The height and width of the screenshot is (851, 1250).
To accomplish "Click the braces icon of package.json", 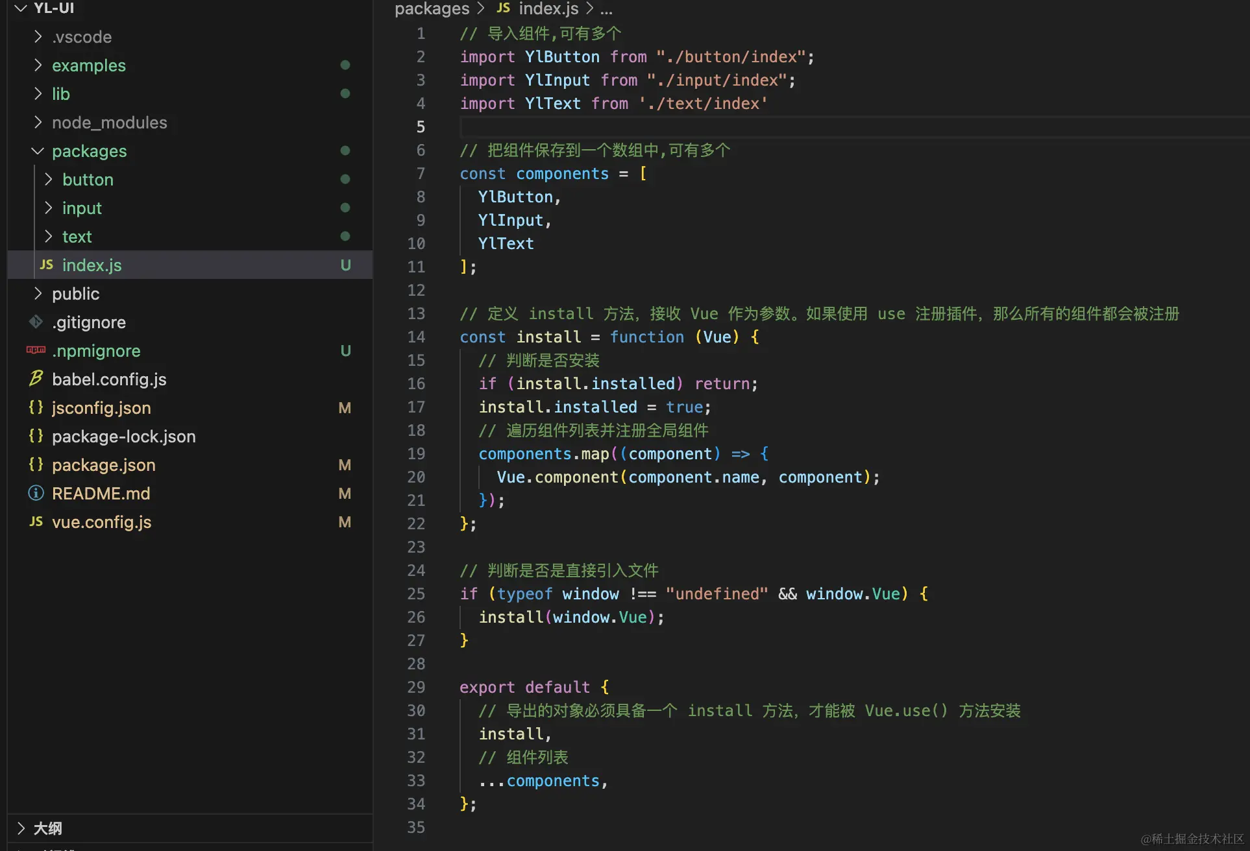I will click(x=36, y=464).
